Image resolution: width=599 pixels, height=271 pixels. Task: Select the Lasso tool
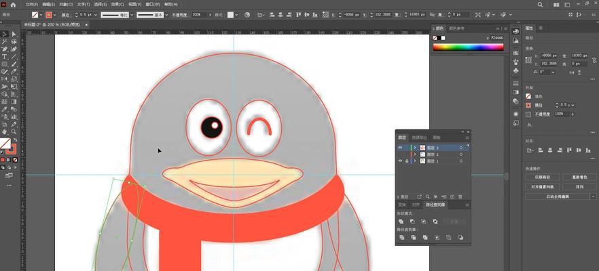click(x=14, y=41)
